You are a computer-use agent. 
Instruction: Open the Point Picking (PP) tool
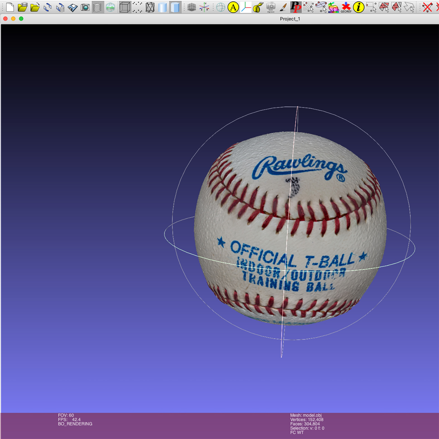pyautogui.click(x=296, y=7)
